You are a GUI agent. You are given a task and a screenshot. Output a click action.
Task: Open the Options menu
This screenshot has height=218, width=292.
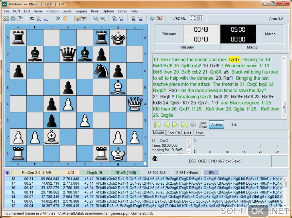(x=108, y=11)
